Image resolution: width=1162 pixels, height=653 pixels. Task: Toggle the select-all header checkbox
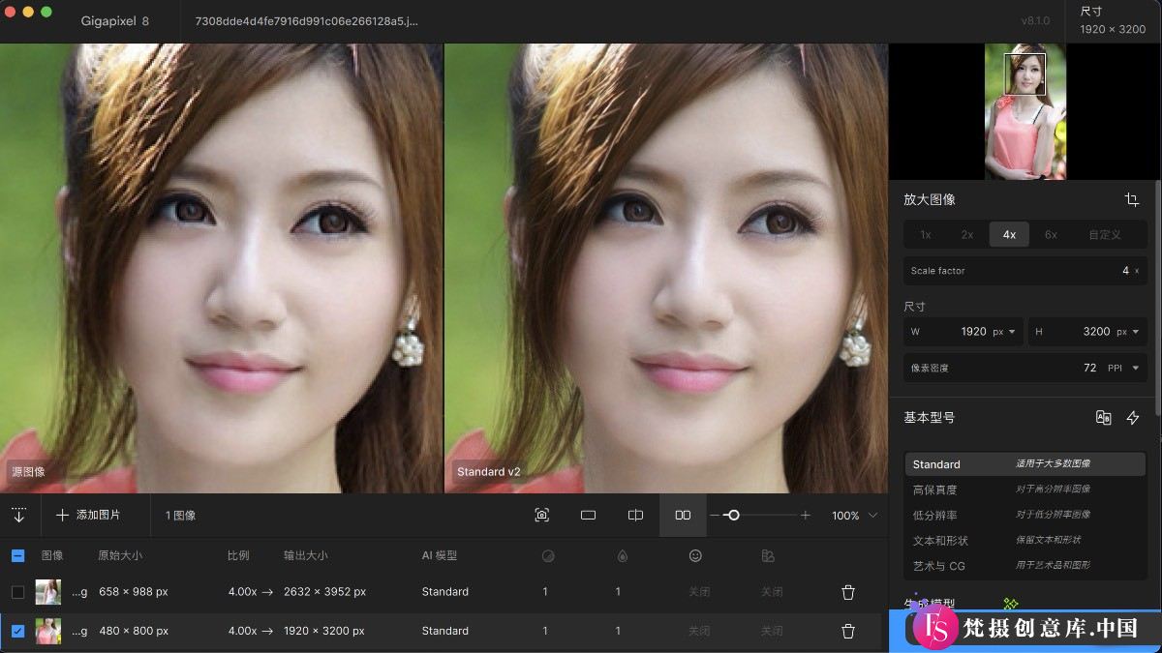tap(18, 556)
